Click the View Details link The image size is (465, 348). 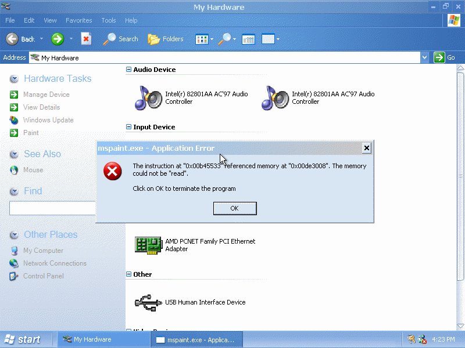tap(41, 107)
